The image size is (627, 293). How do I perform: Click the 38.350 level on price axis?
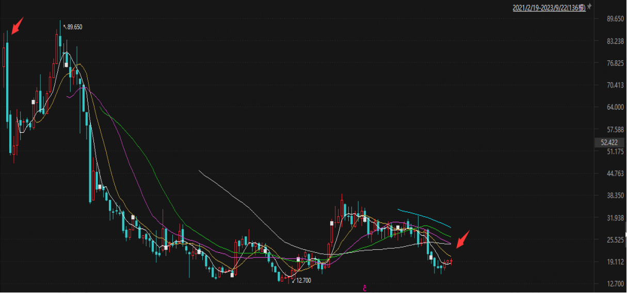coord(609,195)
